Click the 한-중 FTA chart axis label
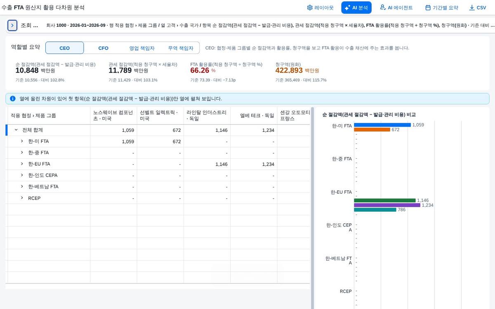495x309 pixels. (x=342, y=159)
